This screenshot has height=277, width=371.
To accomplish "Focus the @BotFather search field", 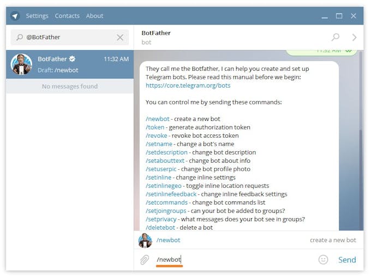I will point(68,37).
